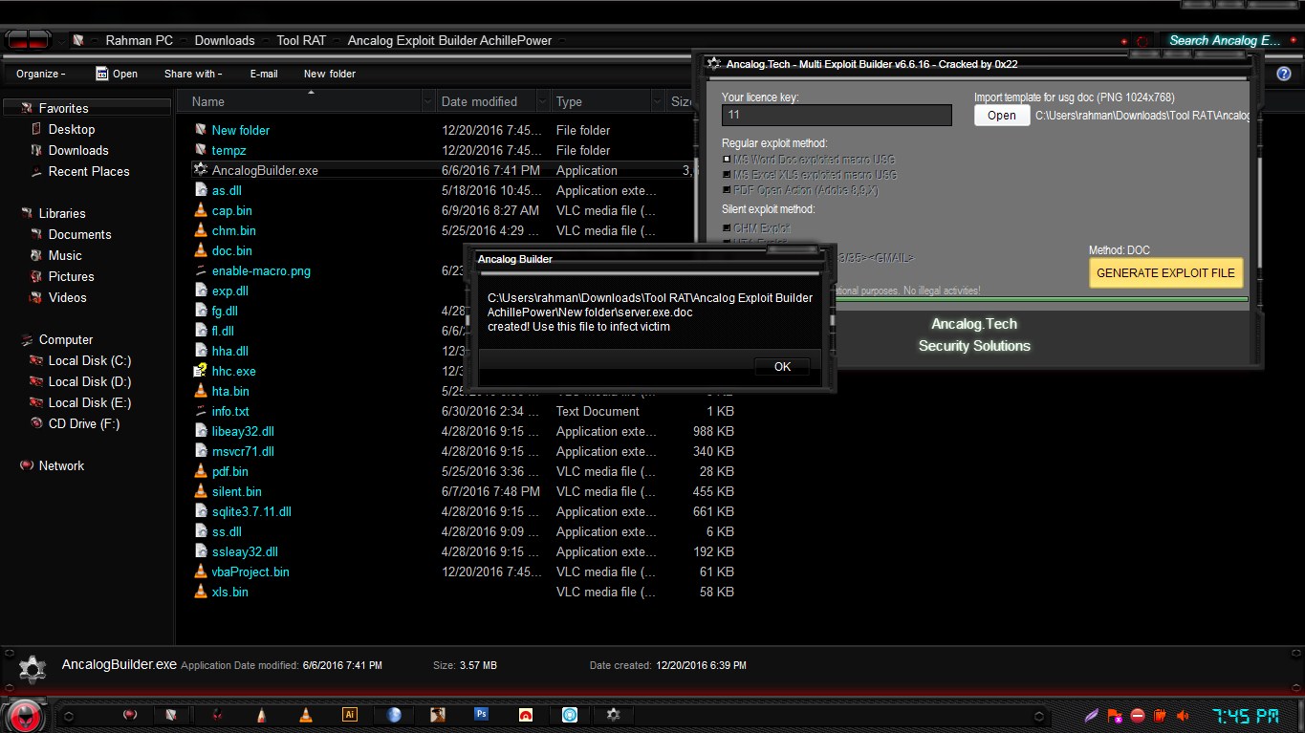The height and width of the screenshot is (733, 1305).
Task: Click the file icon beside info.txt
Action: click(201, 411)
